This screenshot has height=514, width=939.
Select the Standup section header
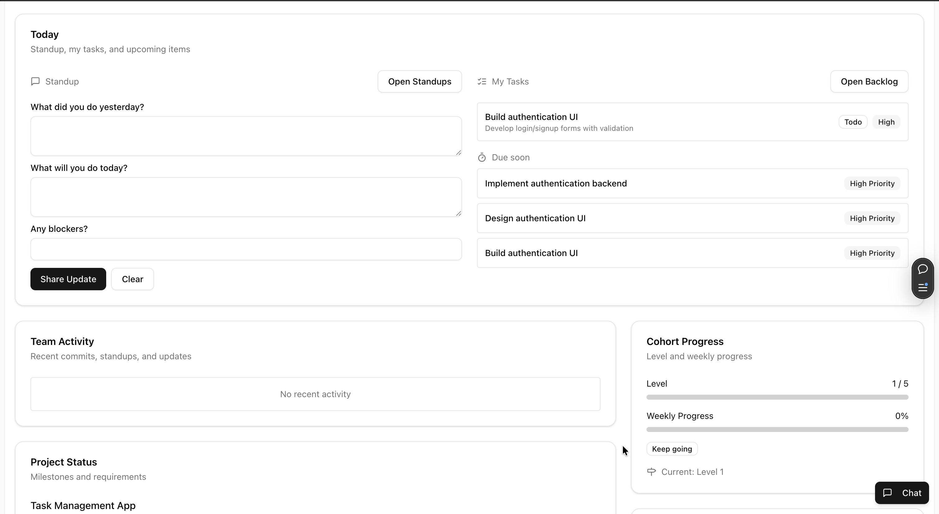62,81
